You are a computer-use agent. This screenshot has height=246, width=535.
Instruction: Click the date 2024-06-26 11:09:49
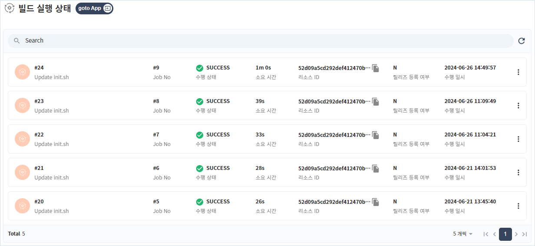click(x=470, y=101)
